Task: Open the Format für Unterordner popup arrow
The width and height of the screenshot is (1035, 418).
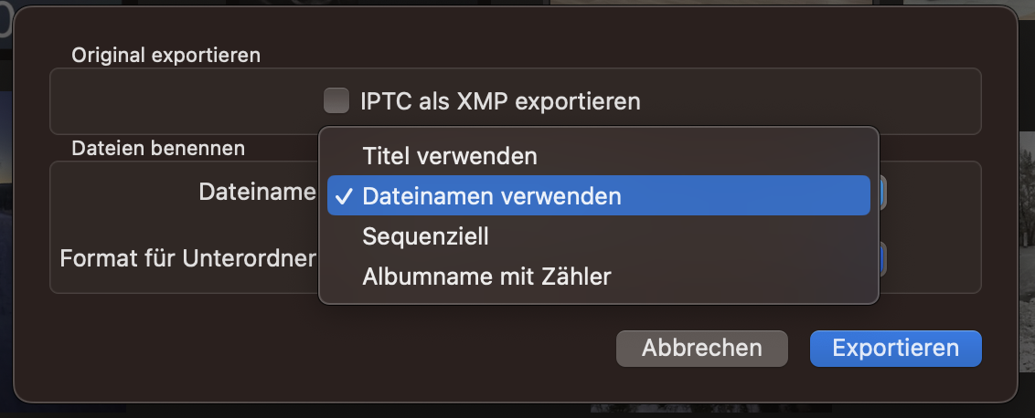Action: tap(883, 258)
